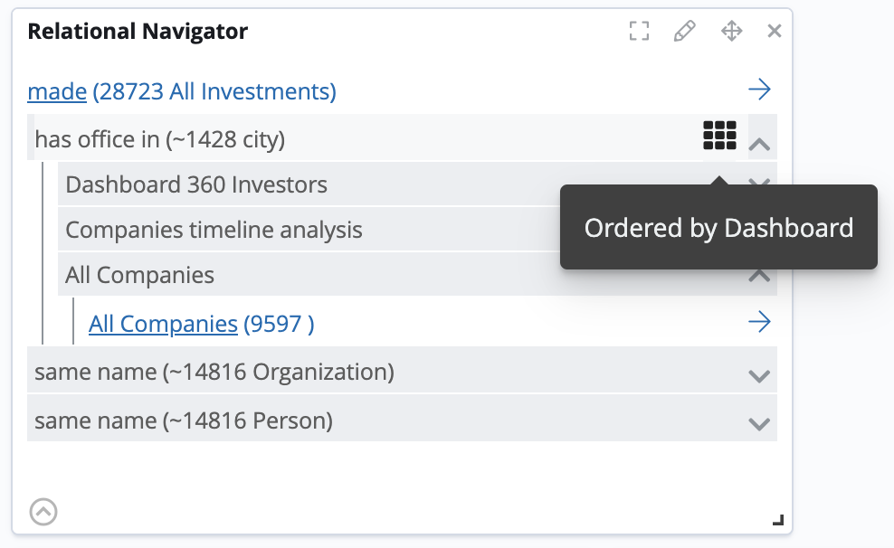Collapse the All Companies dashboard entry

click(x=760, y=276)
